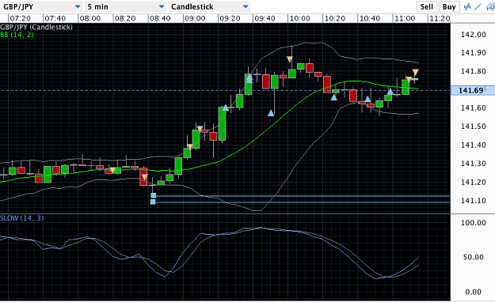Image resolution: width=495 pixels, height=302 pixels.
Task: Click the orange arrow above the 09:55 candle
Action: (x=290, y=59)
